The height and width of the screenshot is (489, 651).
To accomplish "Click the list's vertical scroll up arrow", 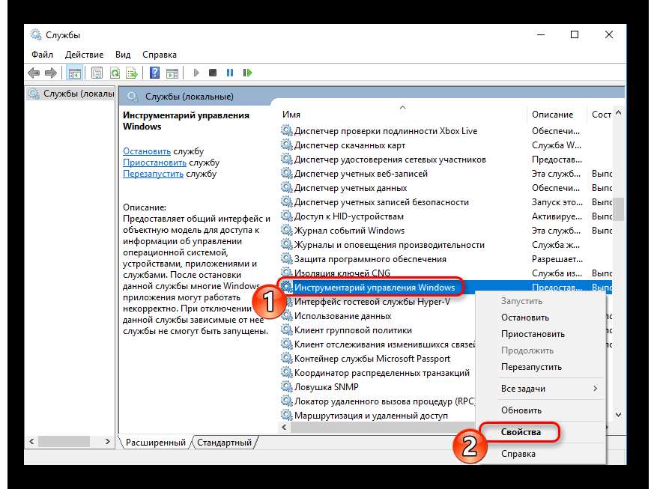I will 618,113.
